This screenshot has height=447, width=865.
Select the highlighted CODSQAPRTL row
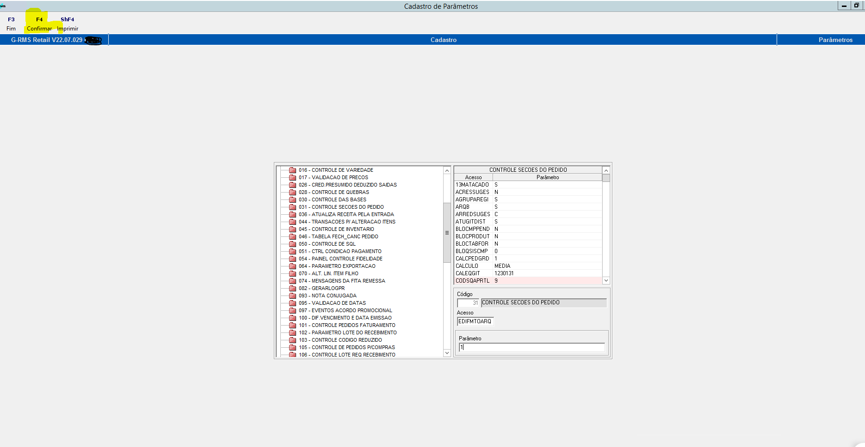(x=528, y=281)
